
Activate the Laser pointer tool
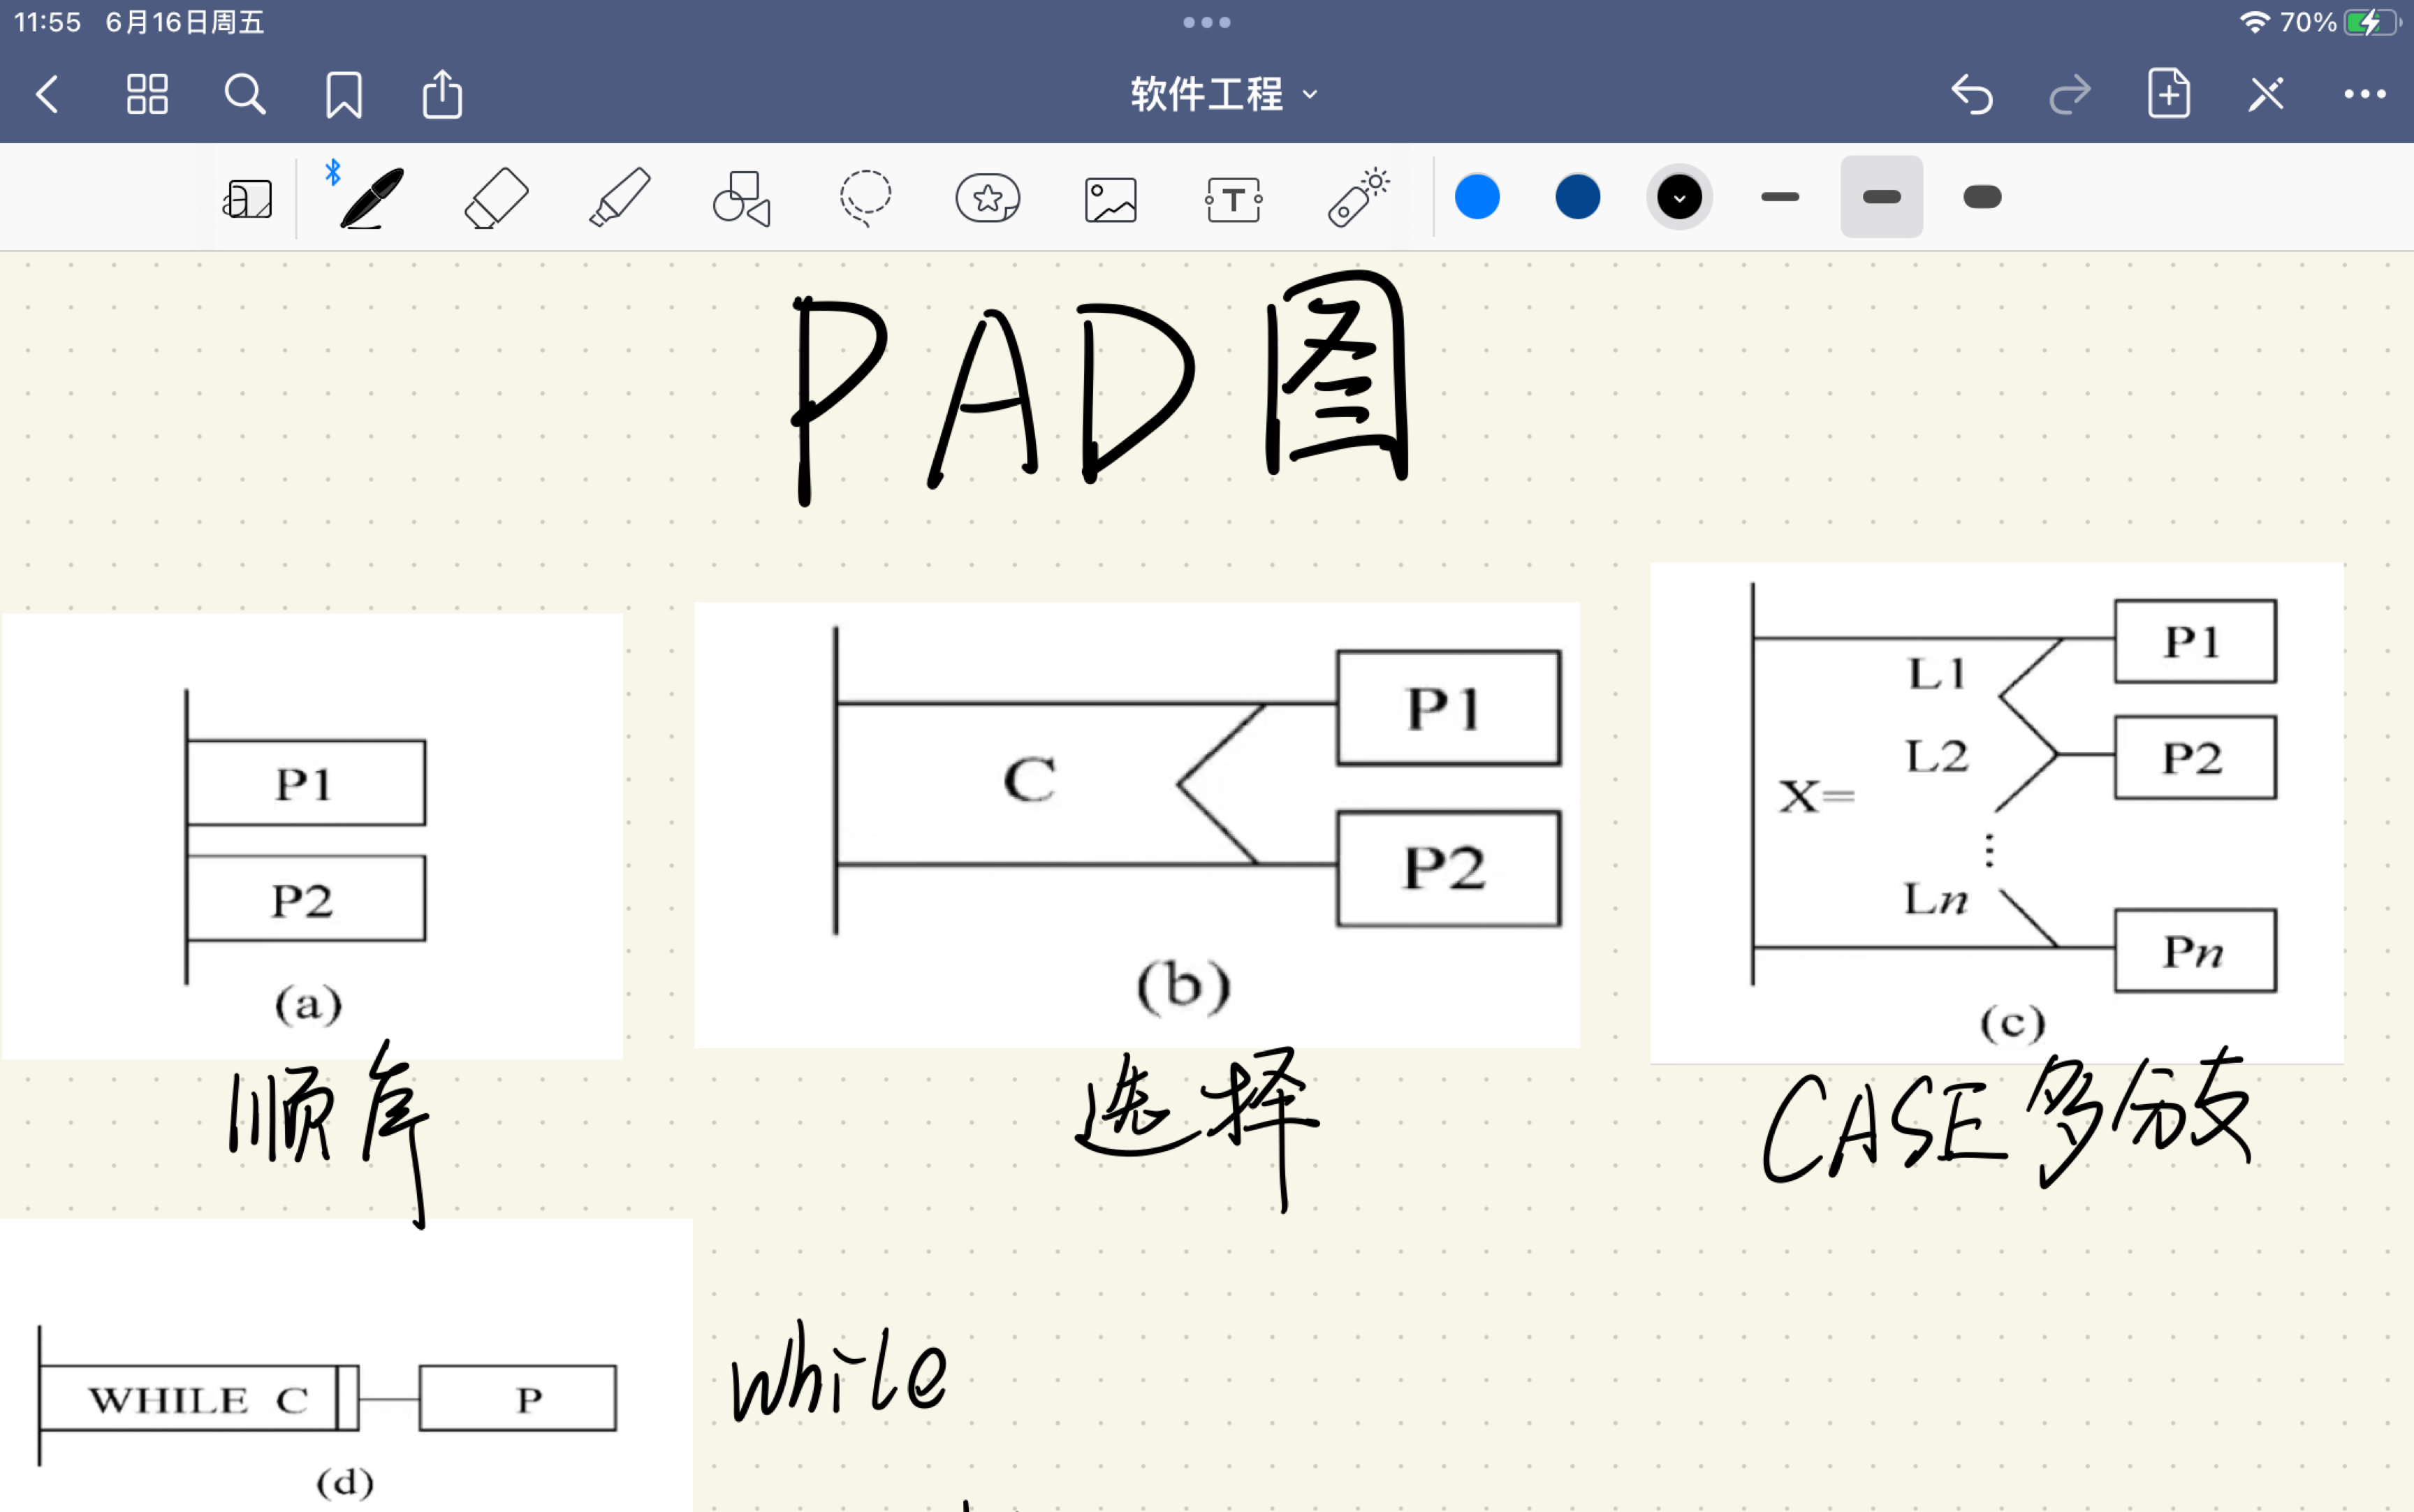click(1357, 198)
